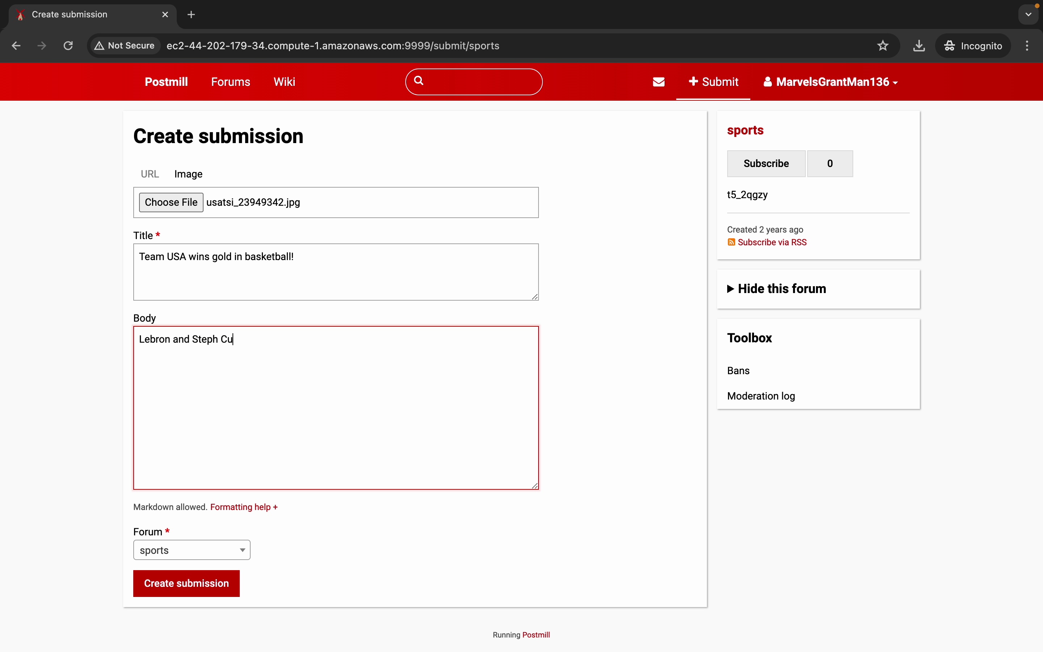Screen dimensions: 1043x652
Task: Open the Moderation log link
Action: pyautogui.click(x=761, y=396)
